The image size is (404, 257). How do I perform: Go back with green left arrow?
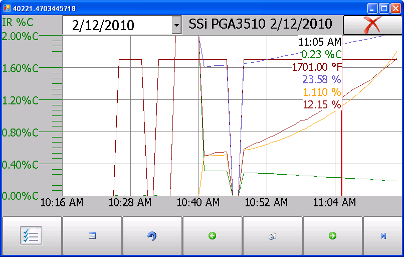(x=213, y=236)
